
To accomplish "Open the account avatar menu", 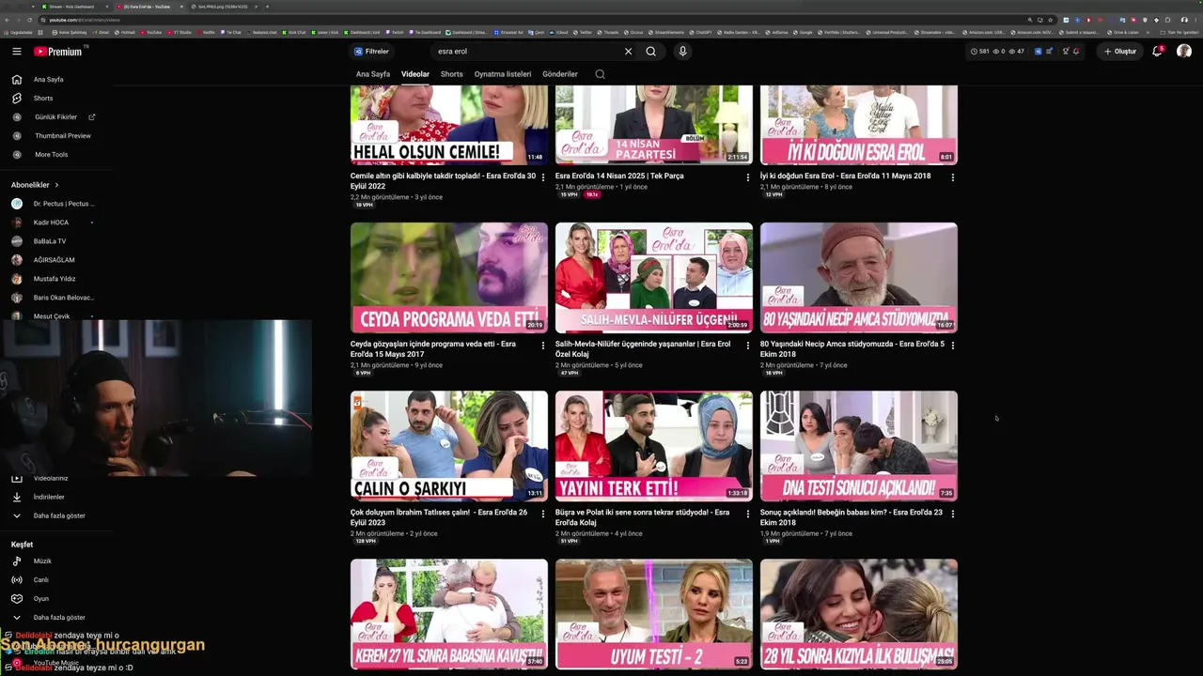I will tap(1183, 52).
